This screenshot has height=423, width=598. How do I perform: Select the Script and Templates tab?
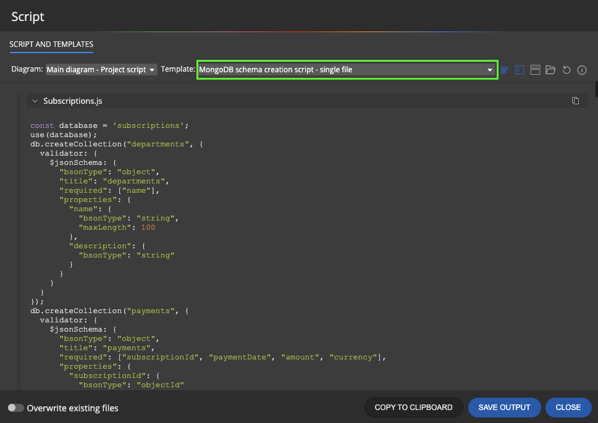[51, 44]
